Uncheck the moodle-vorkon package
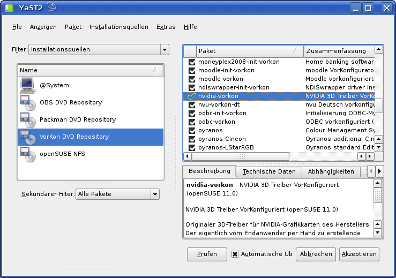This screenshot has width=396, height=278. point(192,79)
